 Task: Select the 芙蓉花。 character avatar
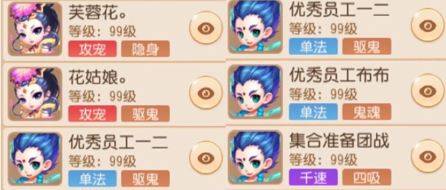pyautogui.click(x=35, y=29)
